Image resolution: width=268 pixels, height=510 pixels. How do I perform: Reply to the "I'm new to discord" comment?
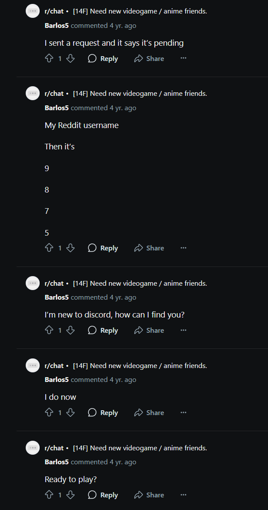103,330
